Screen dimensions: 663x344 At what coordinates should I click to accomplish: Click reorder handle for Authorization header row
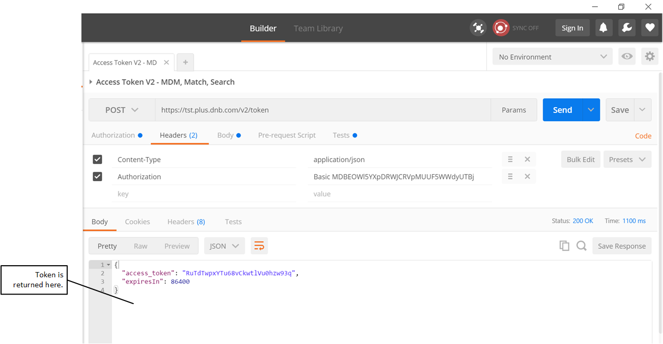(510, 177)
